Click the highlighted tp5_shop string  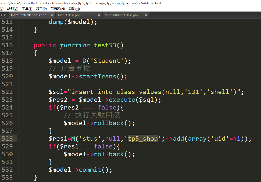click(142, 139)
